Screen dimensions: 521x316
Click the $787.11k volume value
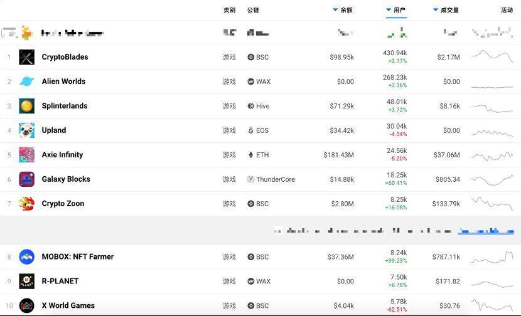pos(446,257)
